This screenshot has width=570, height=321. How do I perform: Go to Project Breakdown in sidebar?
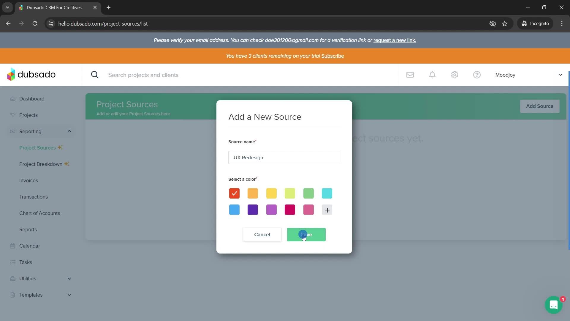point(41,164)
